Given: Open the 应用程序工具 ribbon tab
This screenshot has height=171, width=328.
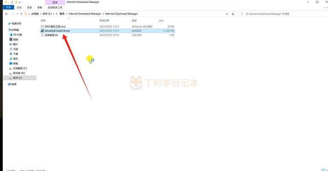Looking at the screenshot, I should [x=55, y=7].
